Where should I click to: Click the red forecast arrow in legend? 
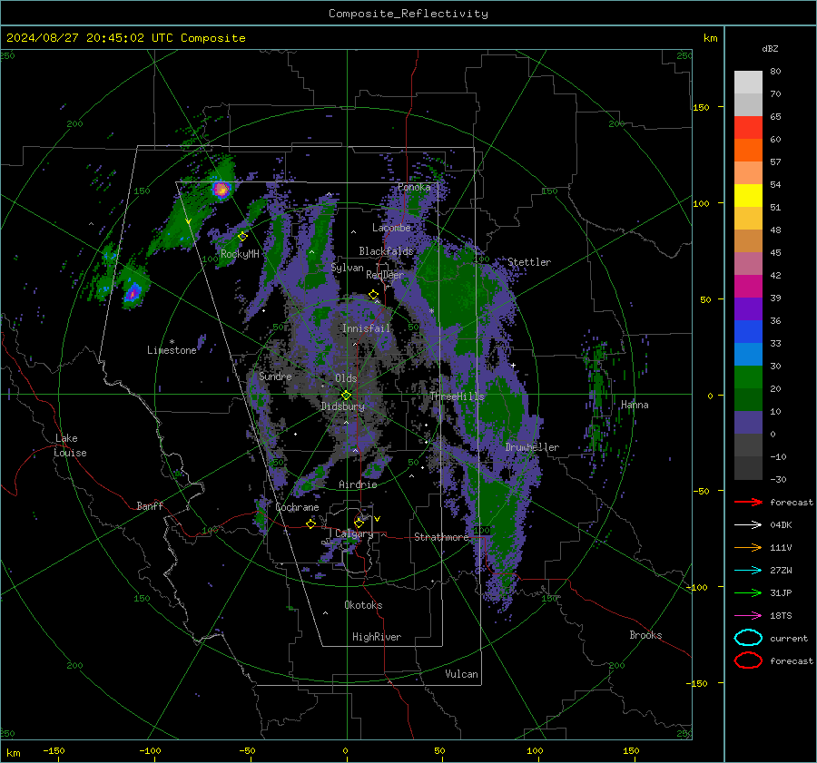pos(748,502)
